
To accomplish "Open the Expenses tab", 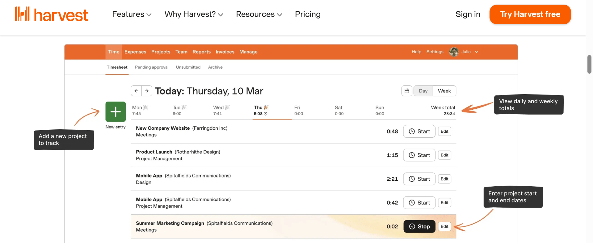I will (x=135, y=52).
